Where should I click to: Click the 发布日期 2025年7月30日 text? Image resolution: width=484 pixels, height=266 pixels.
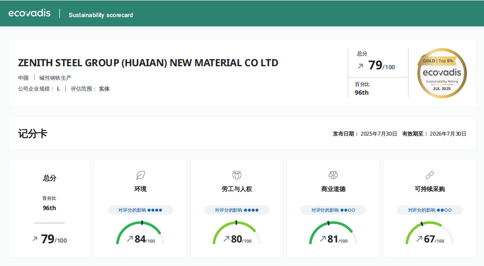point(365,134)
